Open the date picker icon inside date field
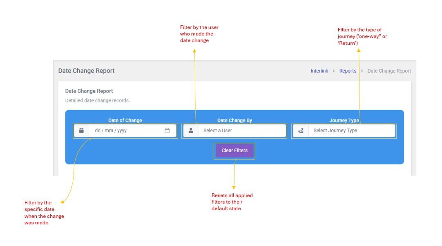The height and width of the screenshot is (246, 442). point(167,131)
